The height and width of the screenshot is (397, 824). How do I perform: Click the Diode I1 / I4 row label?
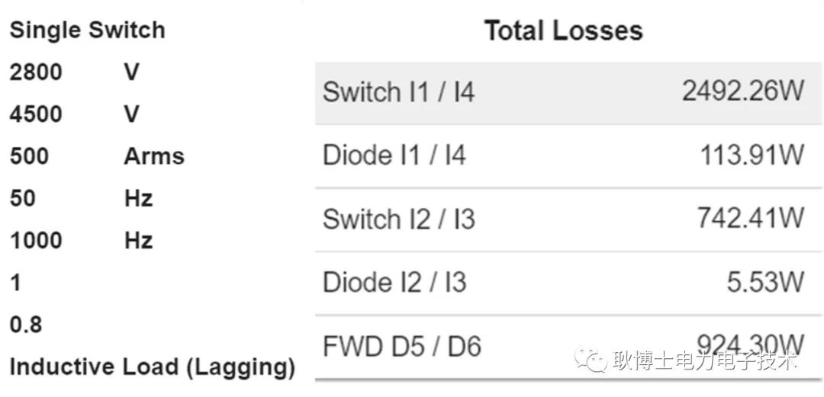[394, 156]
